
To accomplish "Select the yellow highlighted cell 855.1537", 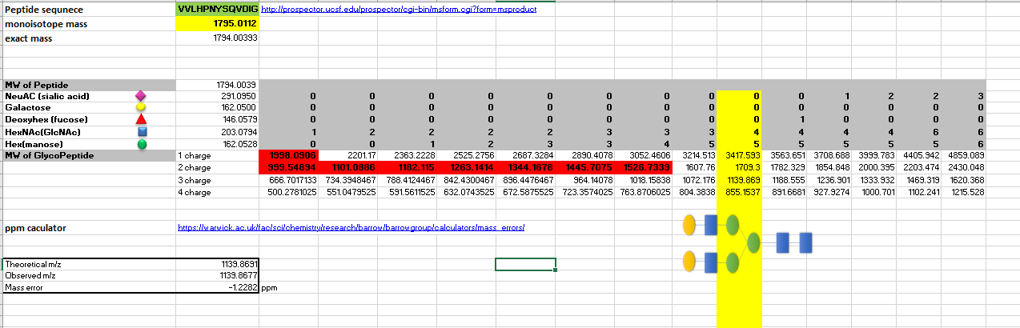I will point(738,192).
